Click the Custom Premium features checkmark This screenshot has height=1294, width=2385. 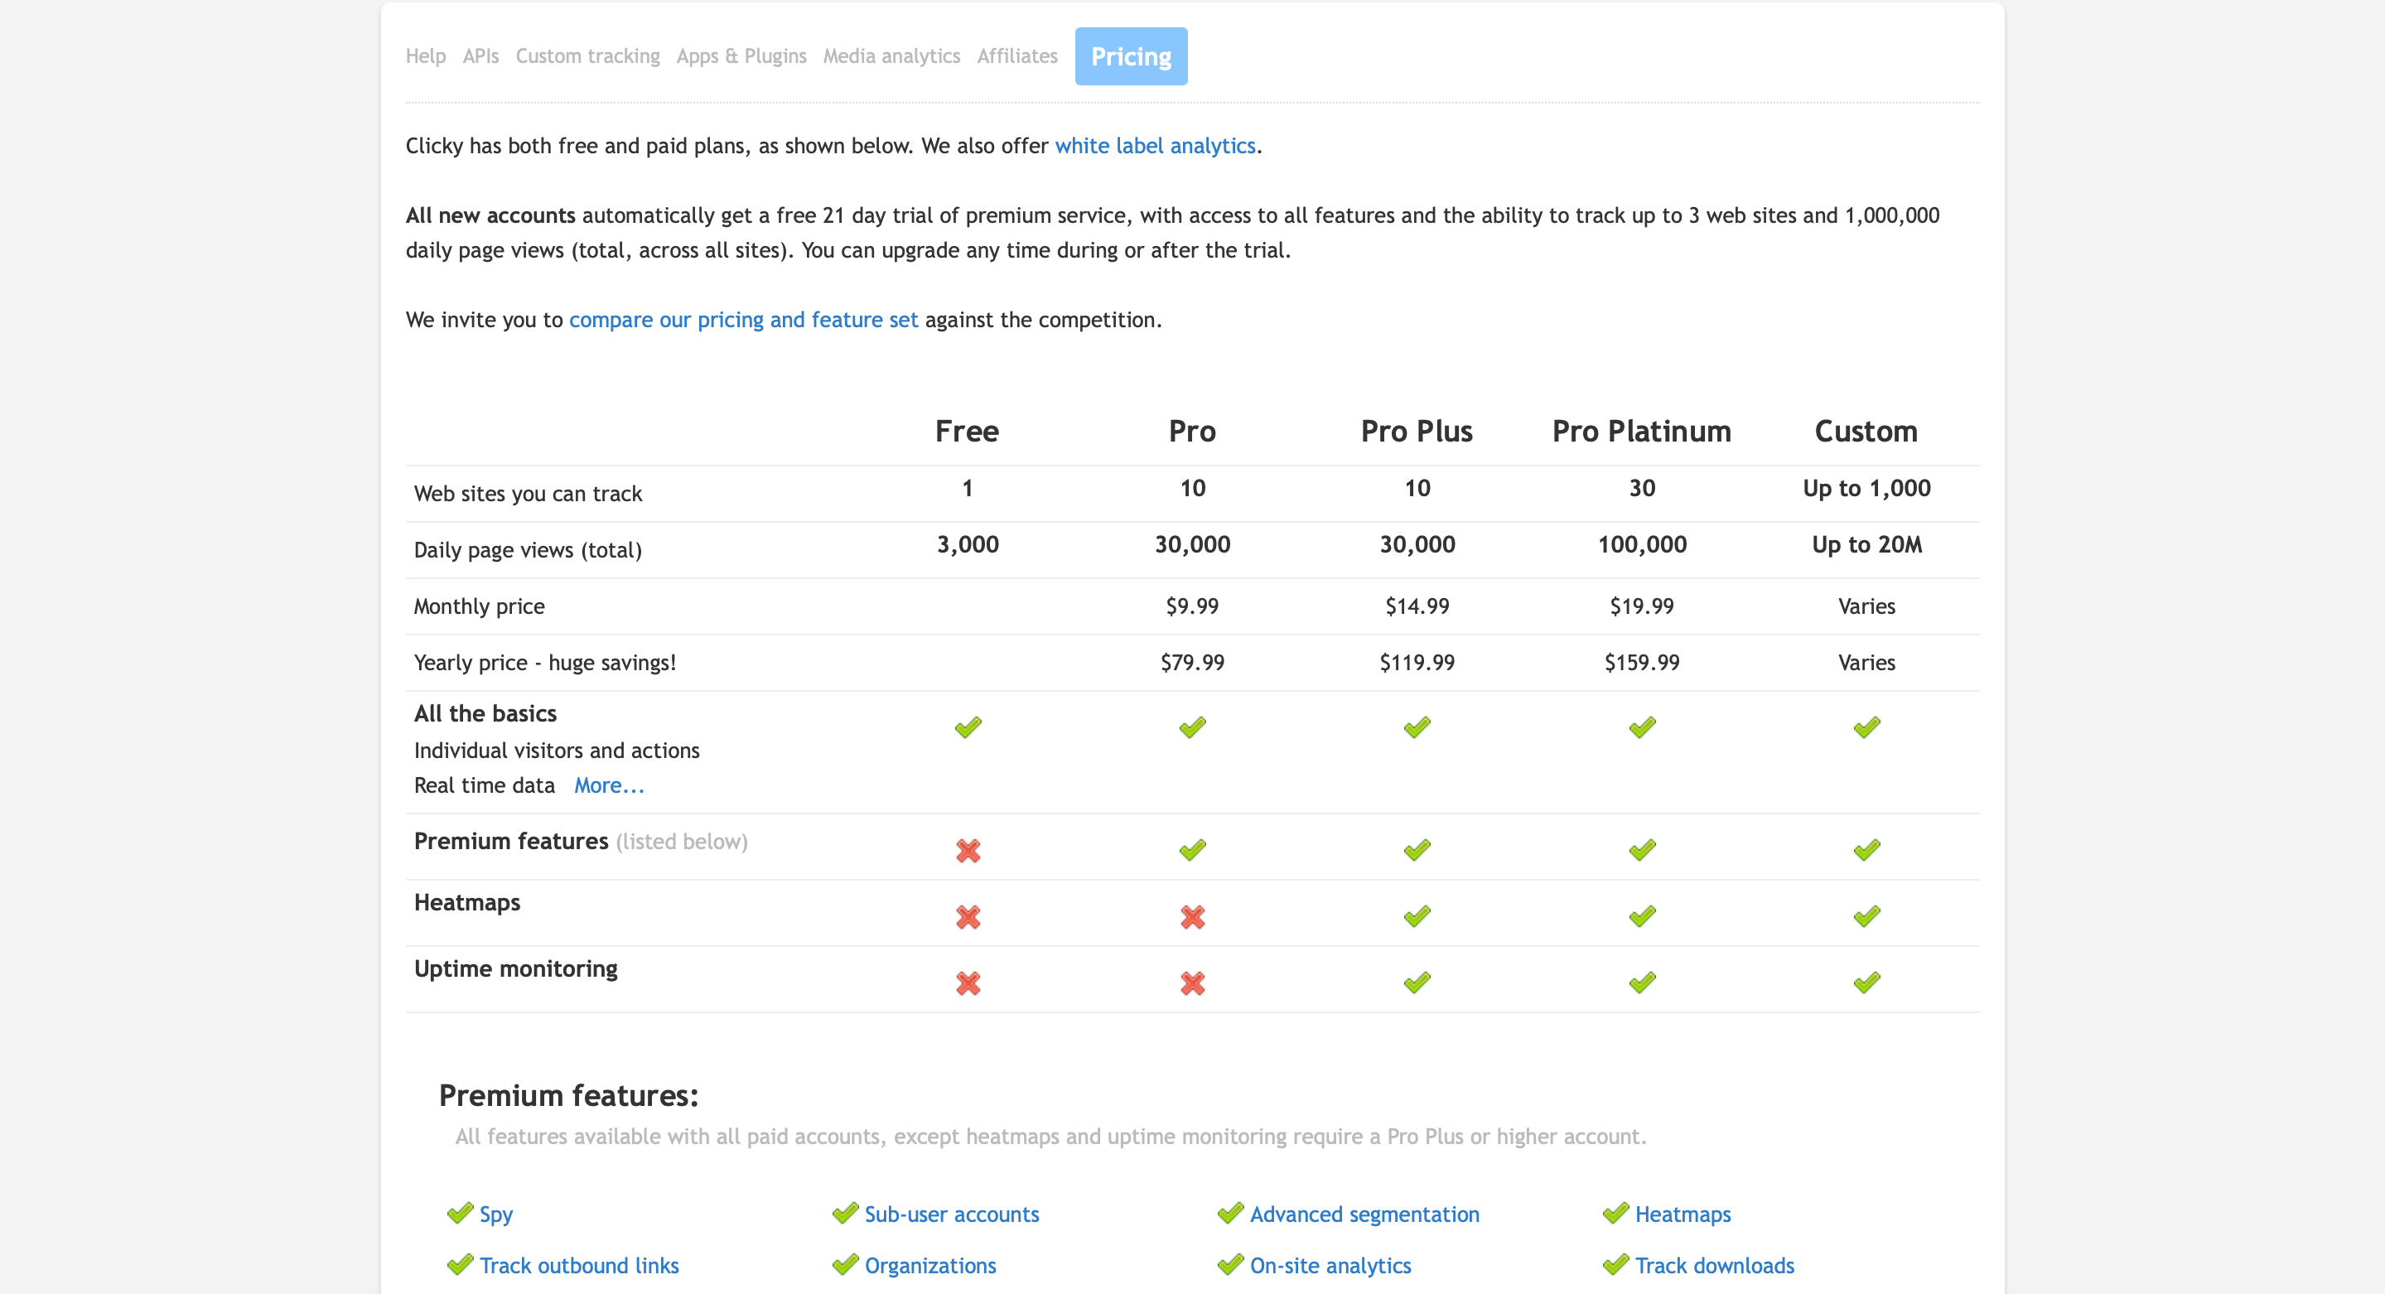pyautogui.click(x=1866, y=850)
